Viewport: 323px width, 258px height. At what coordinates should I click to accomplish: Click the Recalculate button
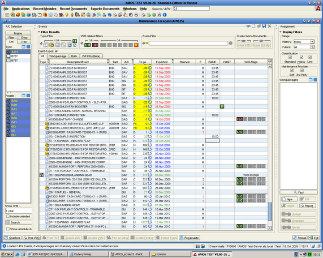click(190, 238)
